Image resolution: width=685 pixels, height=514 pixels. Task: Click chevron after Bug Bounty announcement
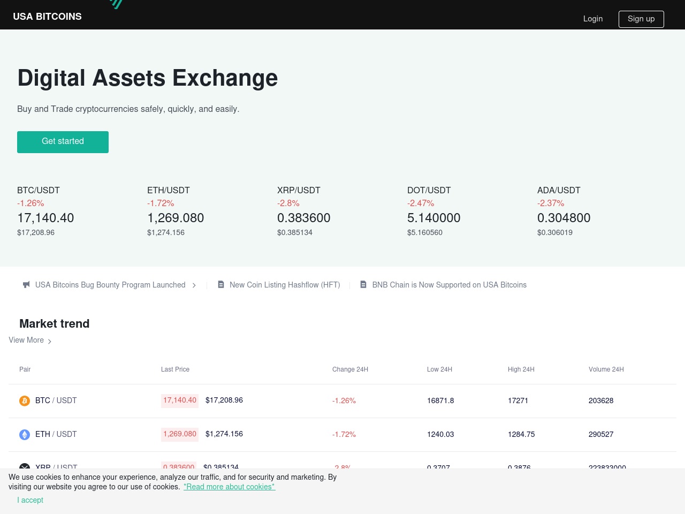click(194, 285)
